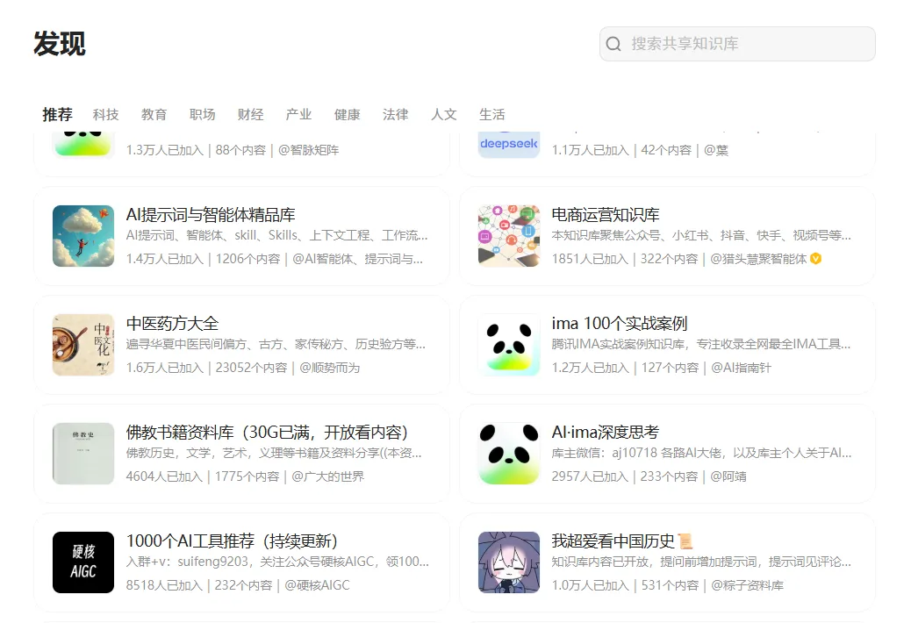The image size is (911, 623).
Task: Click the cloud illustration thumbnail for AI提示词与智能体精品库
Action: tap(83, 236)
